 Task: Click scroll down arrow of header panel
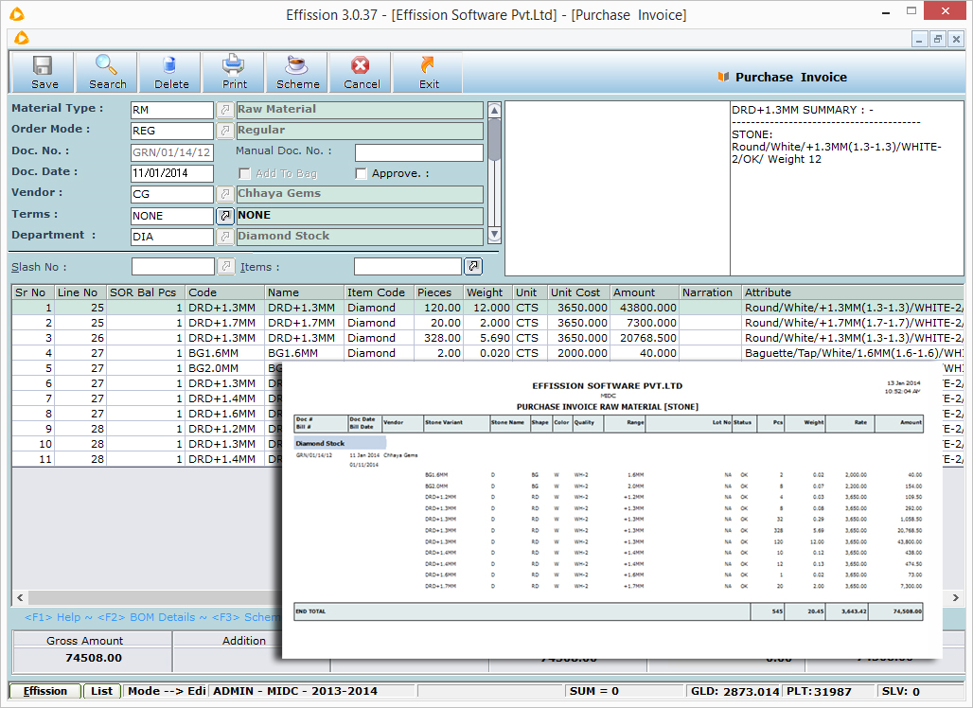pos(495,235)
